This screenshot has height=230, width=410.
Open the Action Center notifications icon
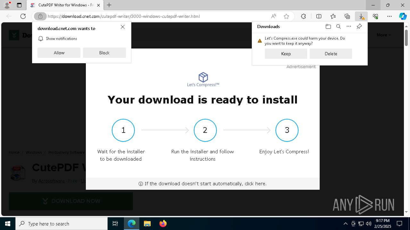[x=399, y=224]
